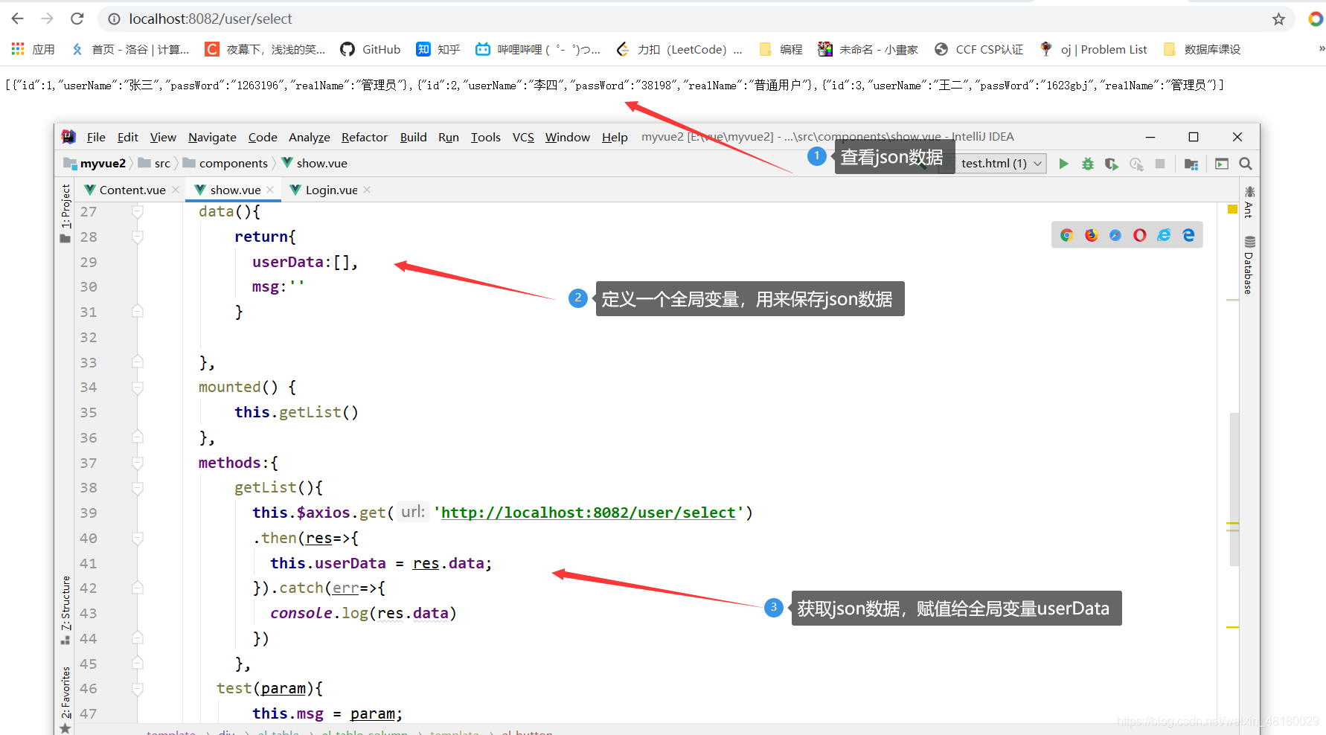Preview in Opera browser icon

(1140, 235)
